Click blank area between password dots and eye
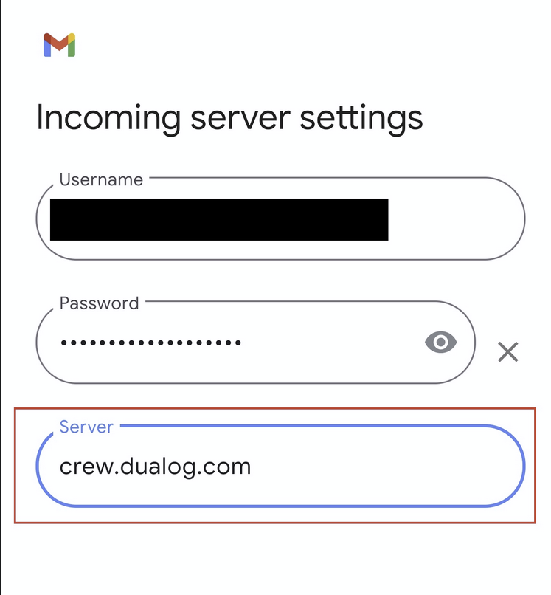This screenshot has width=551, height=595. [333, 343]
